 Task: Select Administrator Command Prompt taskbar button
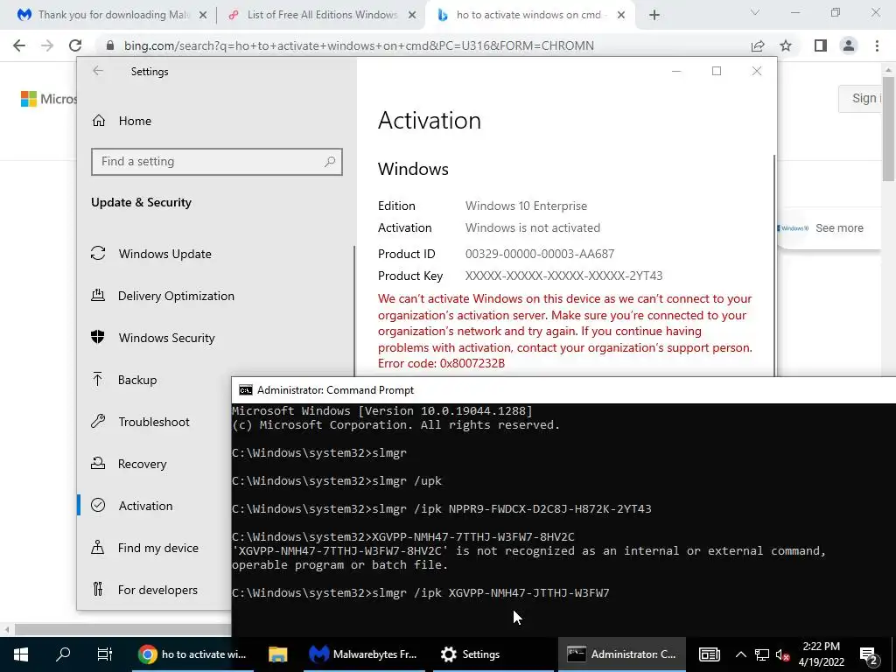(x=622, y=654)
